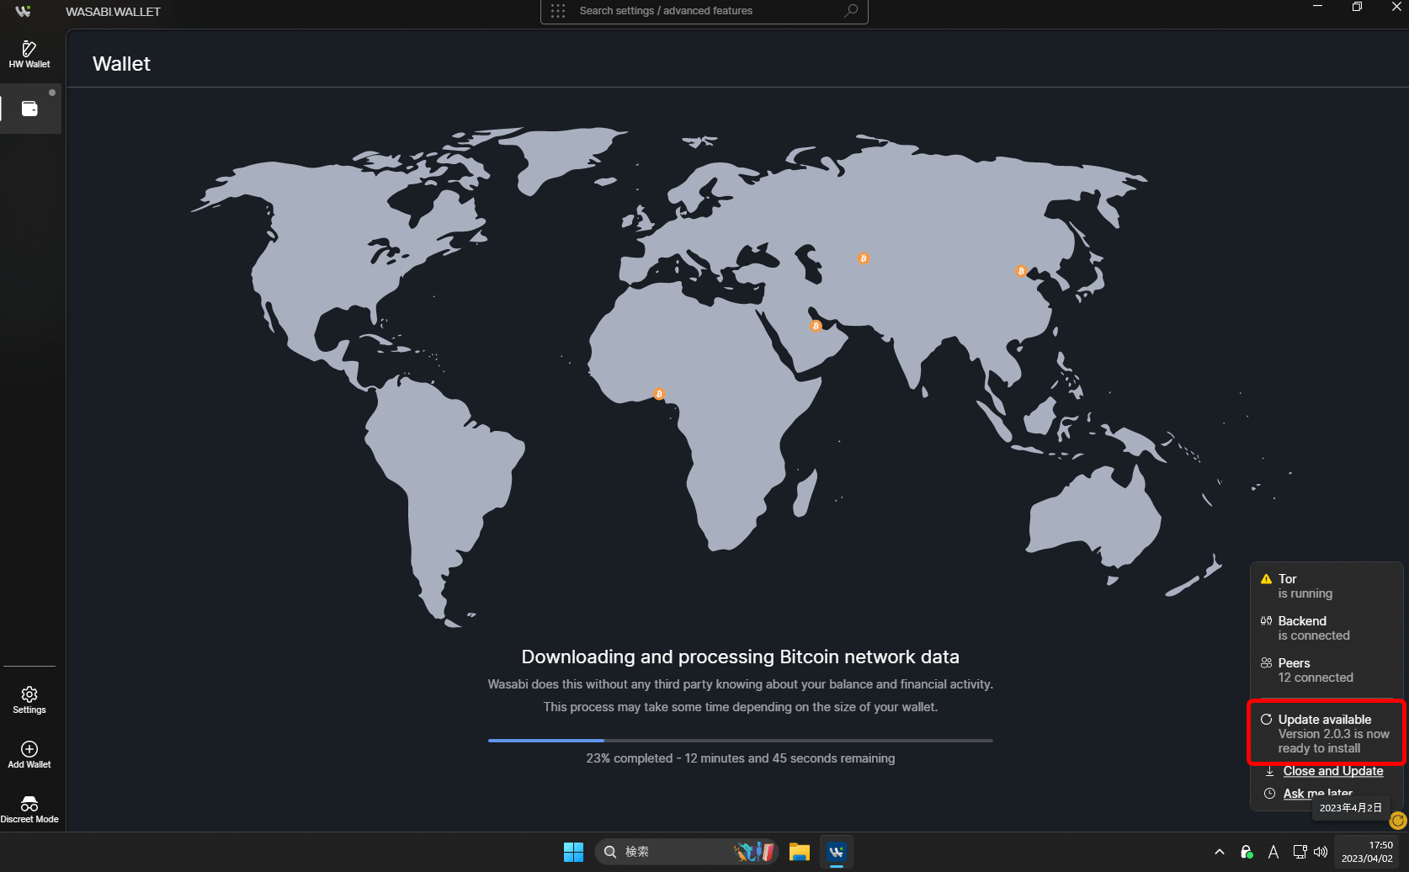Click the Ask me later link
The height and width of the screenshot is (872, 1409).
(1318, 794)
